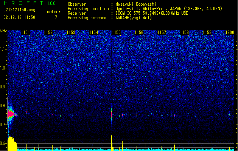Click the HROFFT 1.0.0 title text

tap(30, 3)
